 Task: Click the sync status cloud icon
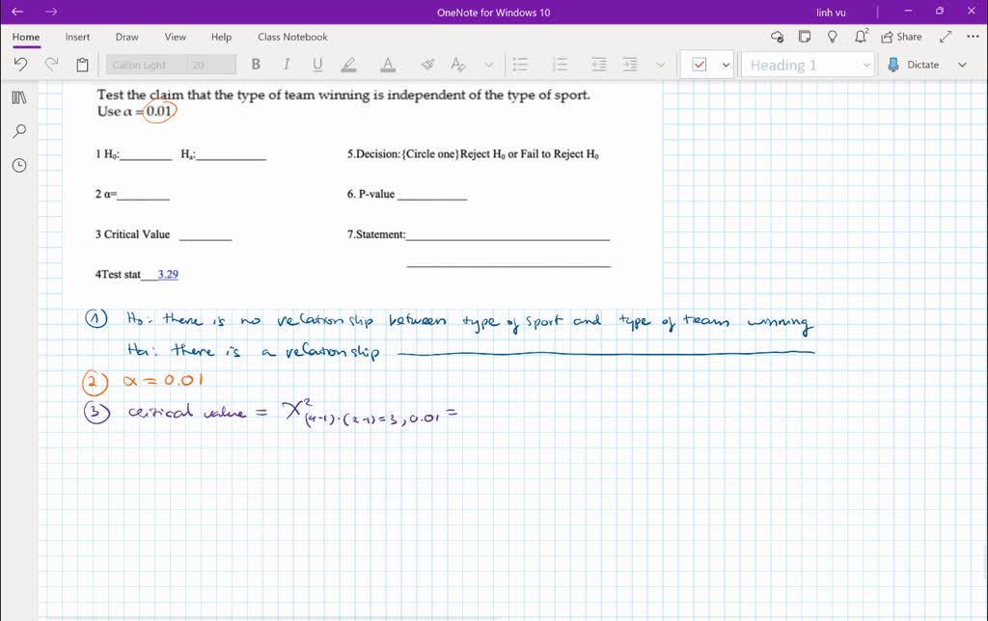pos(777,36)
